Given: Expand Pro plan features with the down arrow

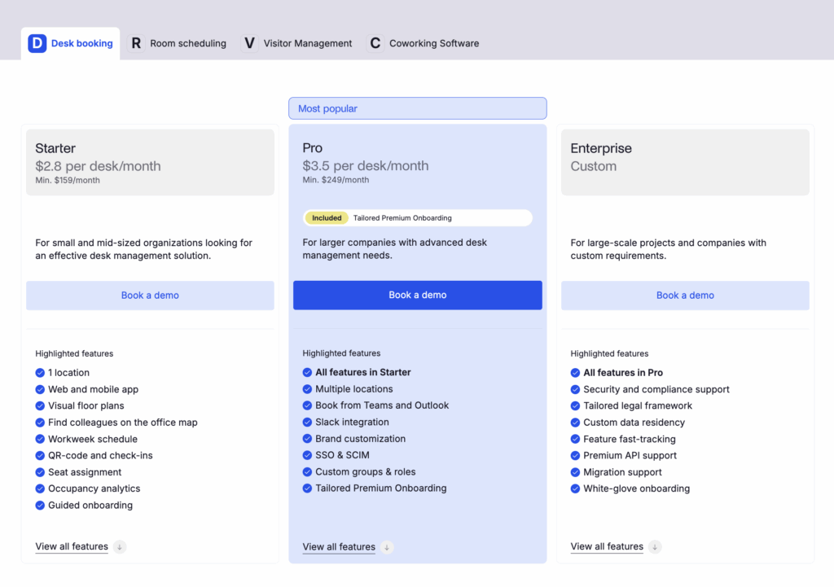Looking at the screenshot, I should coord(387,547).
